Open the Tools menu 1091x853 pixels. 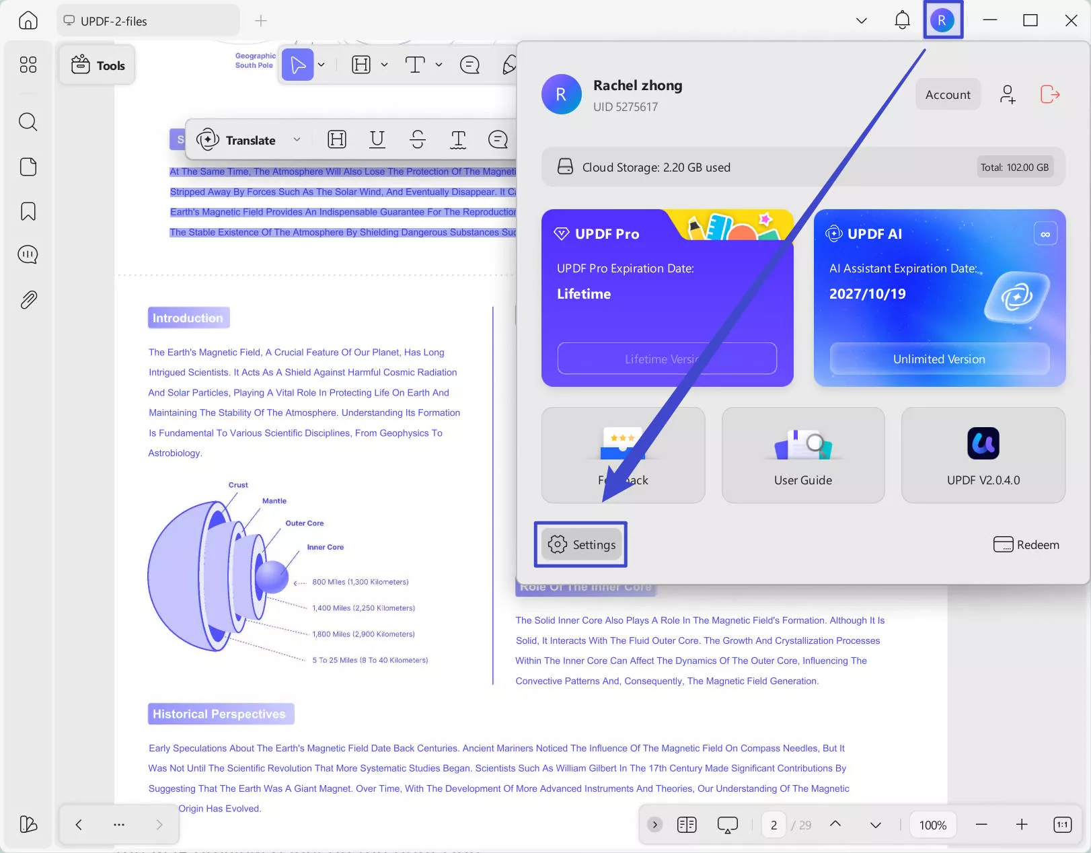[x=98, y=65]
